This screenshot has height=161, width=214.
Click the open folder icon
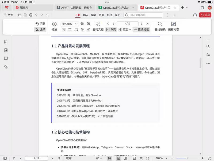[20, 15]
